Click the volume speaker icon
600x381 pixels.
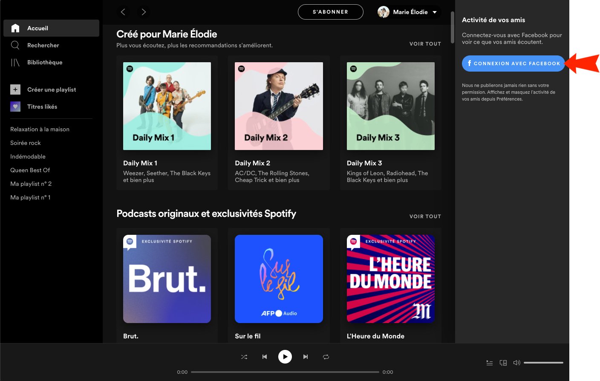click(517, 363)
